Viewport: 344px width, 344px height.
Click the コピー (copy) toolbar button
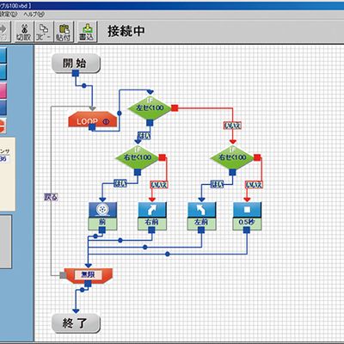[44, 32]
